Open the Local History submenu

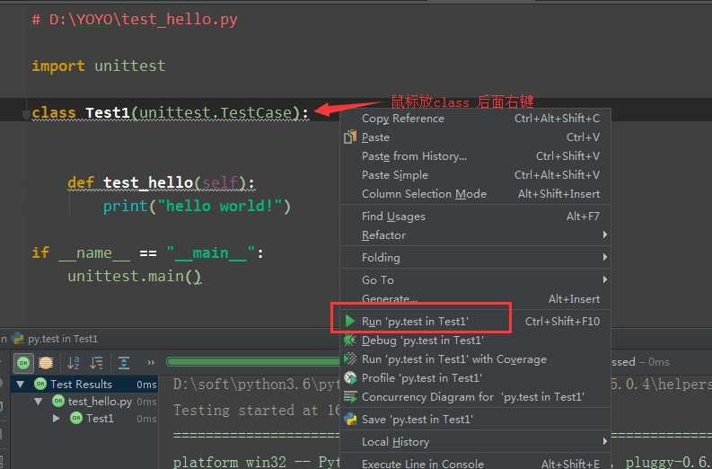476,441
